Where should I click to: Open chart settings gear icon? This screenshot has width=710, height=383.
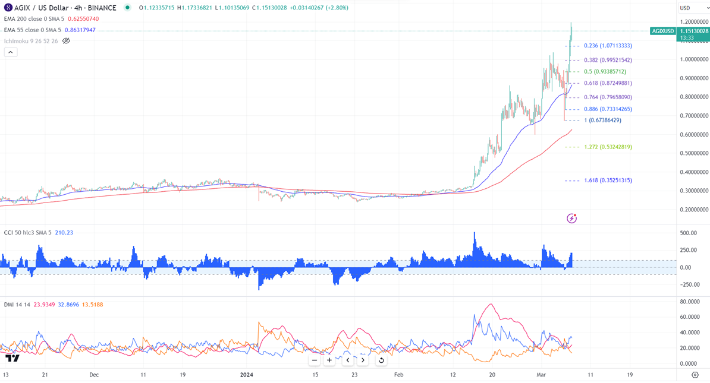pos(695,375)
